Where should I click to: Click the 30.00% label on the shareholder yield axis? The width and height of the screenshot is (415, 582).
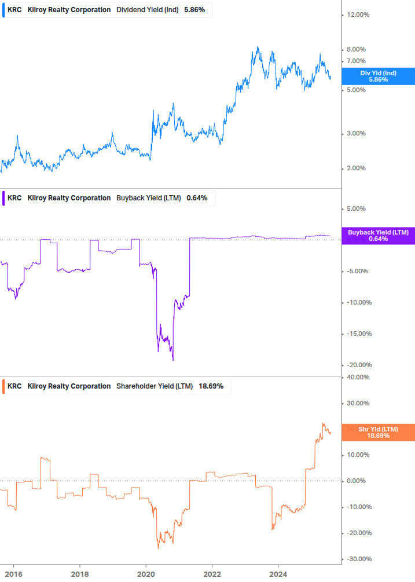[x=358, y=403]
